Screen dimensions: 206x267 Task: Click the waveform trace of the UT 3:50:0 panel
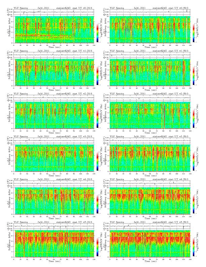tap(150, 141)
